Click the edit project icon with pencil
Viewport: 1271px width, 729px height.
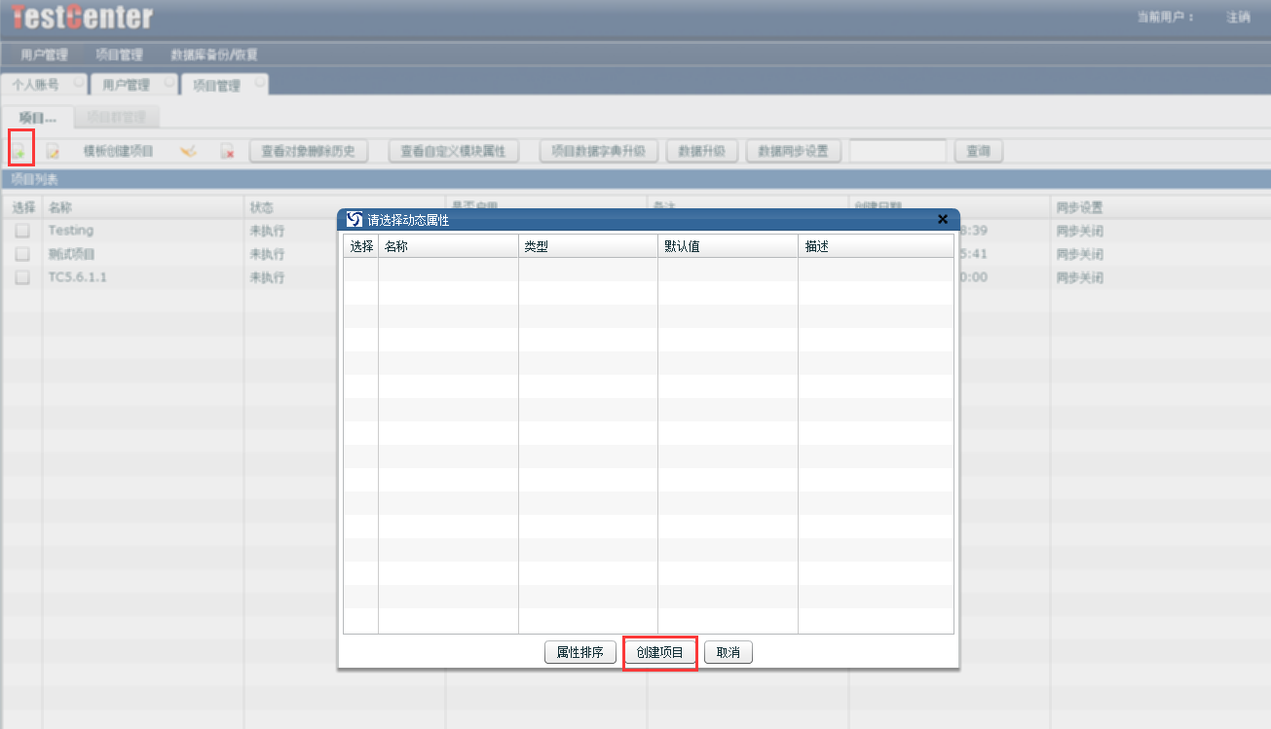point(54,151)
